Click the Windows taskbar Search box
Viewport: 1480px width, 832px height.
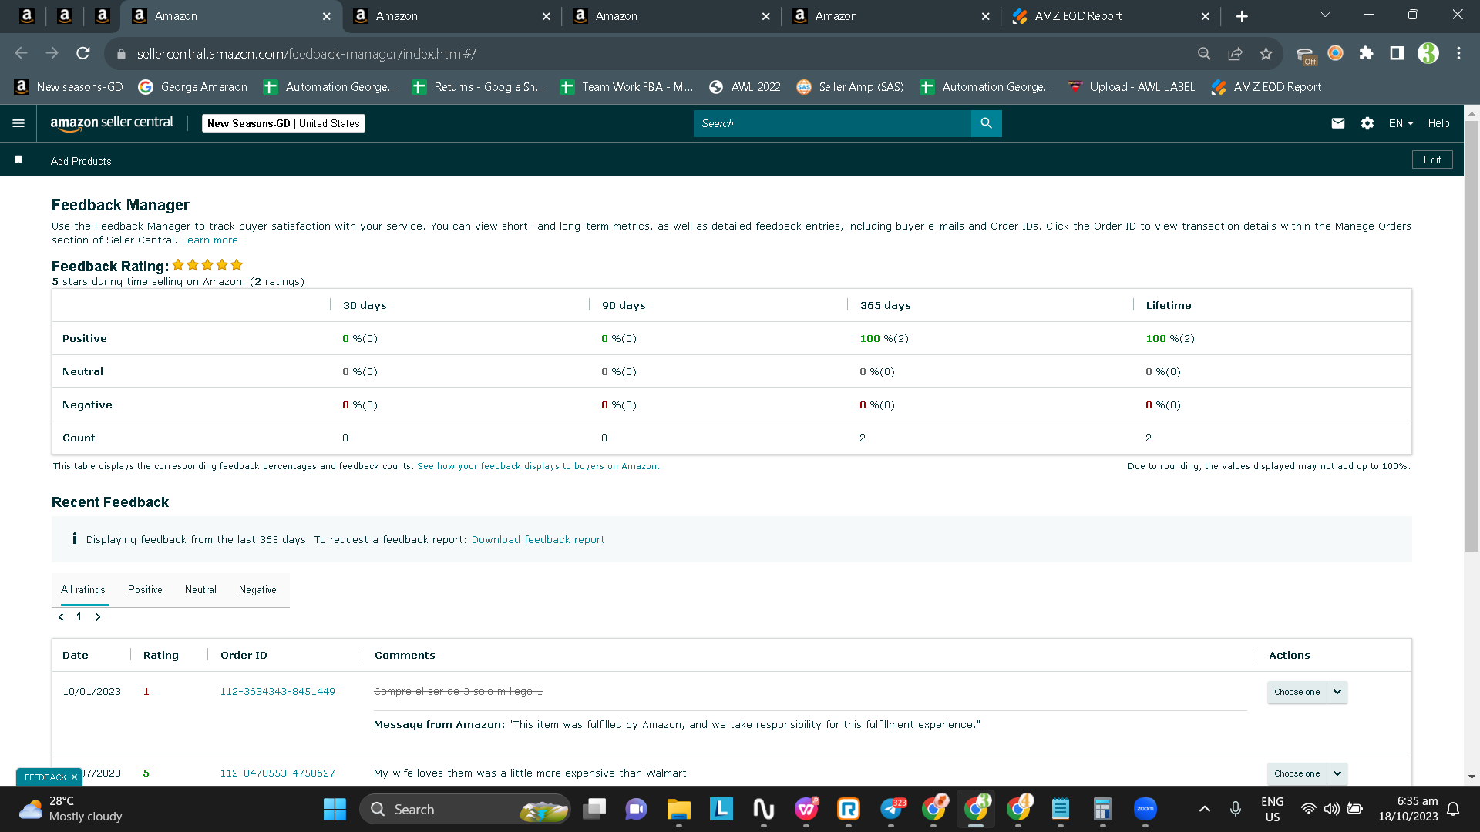tap(465, 809)
